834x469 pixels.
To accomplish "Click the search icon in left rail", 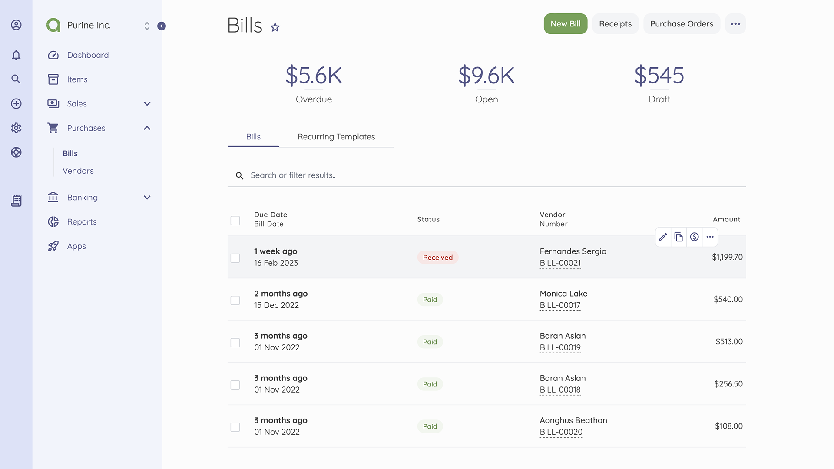I will 16,79.
